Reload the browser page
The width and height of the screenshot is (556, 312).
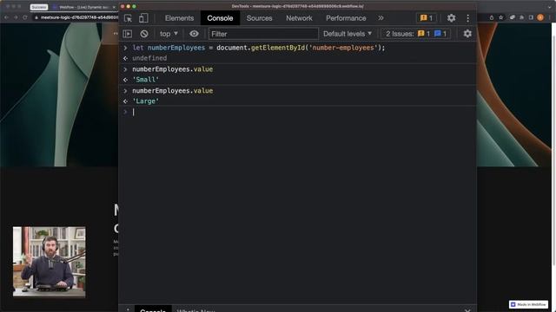click(25, 17)
